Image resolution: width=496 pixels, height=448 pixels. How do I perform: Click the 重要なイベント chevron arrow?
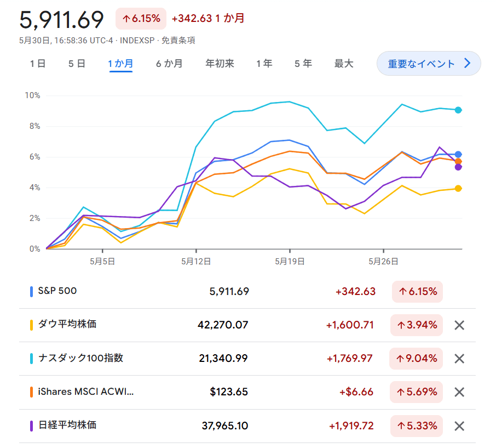(467, 64)
